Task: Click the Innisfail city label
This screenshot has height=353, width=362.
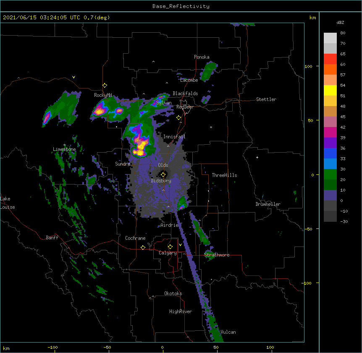Action: coord(174,137)
